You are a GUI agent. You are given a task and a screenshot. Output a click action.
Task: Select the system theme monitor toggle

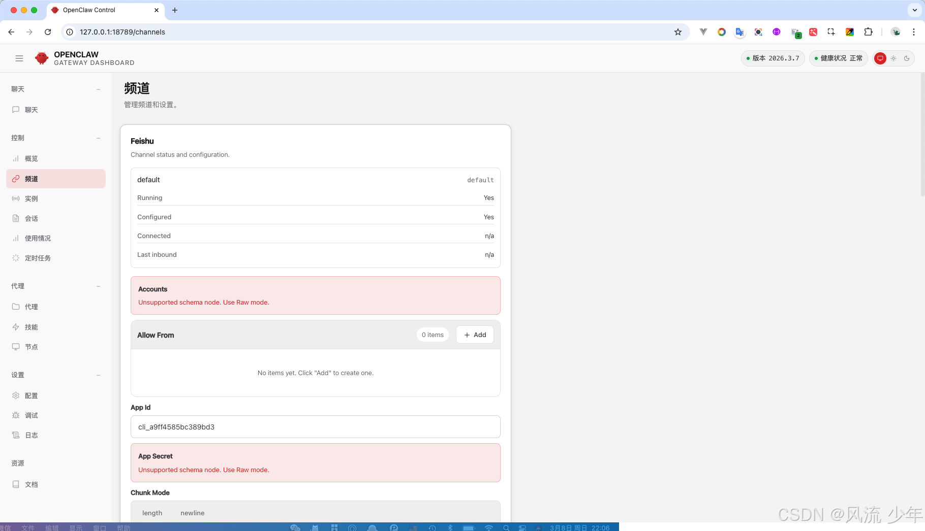tap(880, 58)
